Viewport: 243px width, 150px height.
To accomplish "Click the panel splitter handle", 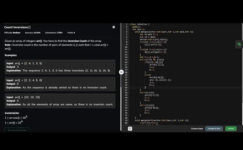I will [121, 72].
